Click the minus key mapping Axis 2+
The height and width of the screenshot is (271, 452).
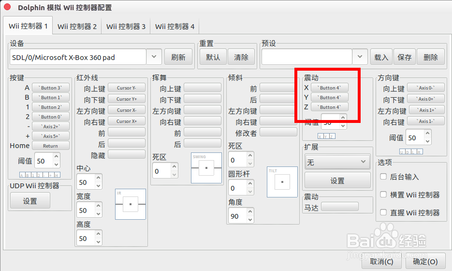pos(51,126)
